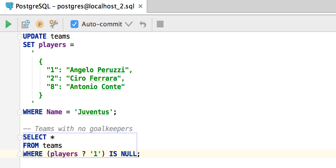Click the "Angelo Peruzzi" string
The height and width of the screenshot is (168, 336).
pyautogui.click(x=97, y=70)
